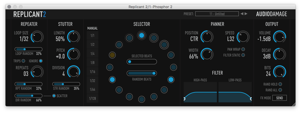Click the Output Volume knob
The height and width of the screenshot is (113, 301).
pyautogui.click(x=279, y=37)
